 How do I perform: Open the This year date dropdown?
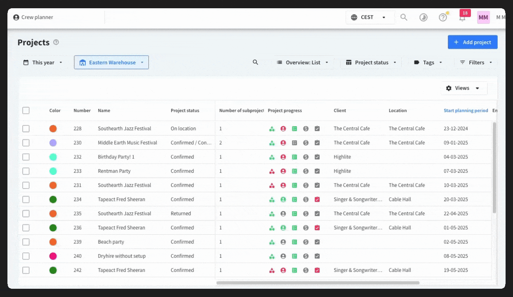click(43, 63)
